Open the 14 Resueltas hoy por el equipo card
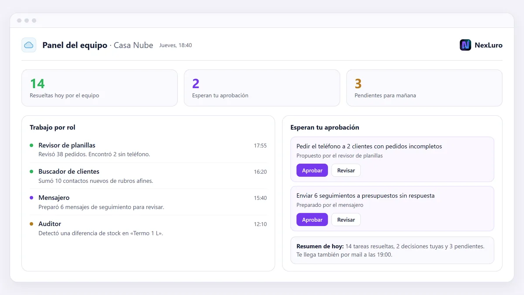Viewport: 524px width, 295px height. [100, 88]
